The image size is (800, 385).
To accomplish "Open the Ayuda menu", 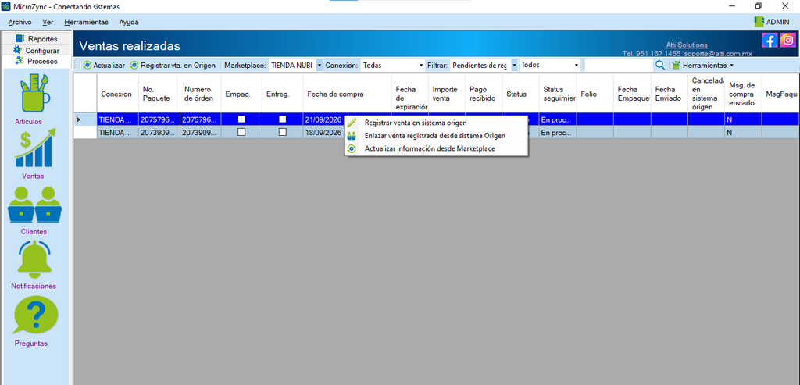I will tap(129, 22).
